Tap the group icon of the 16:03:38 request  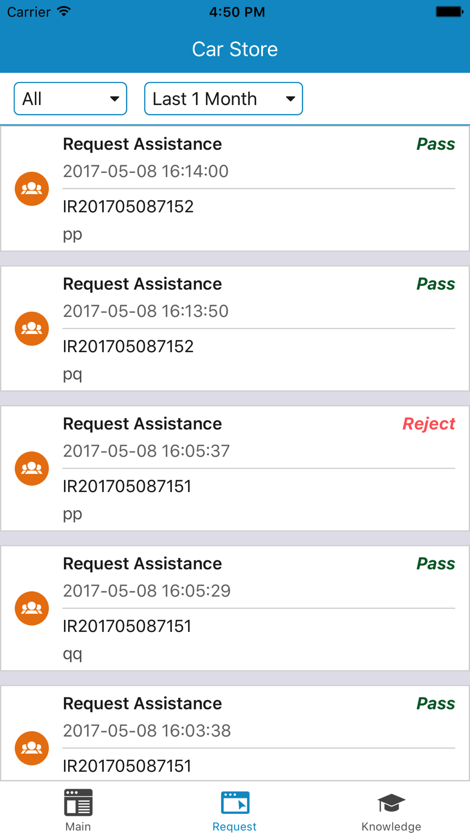pyautogui.click(x=32, y=748)
